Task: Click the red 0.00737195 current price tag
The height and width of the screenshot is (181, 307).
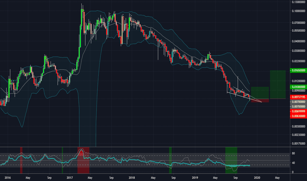Action: pos(298,97)
